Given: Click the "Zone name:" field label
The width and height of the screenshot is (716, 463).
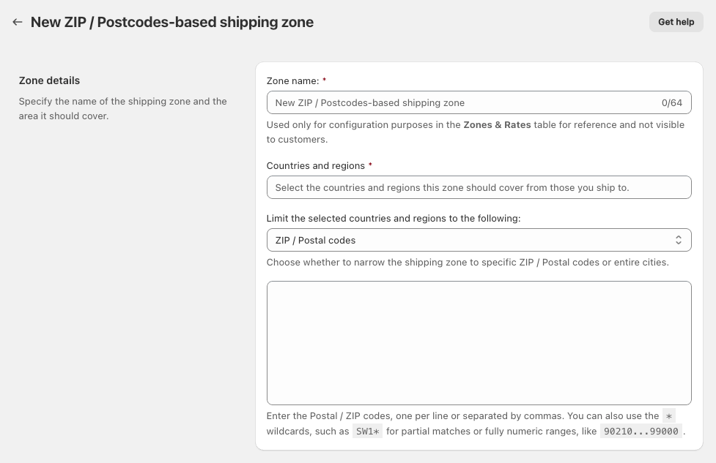Looking at the screenshot, I should tap(293, 80).
